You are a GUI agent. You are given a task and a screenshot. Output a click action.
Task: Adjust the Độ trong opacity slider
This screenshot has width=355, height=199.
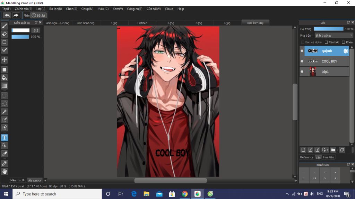[329, 29]
